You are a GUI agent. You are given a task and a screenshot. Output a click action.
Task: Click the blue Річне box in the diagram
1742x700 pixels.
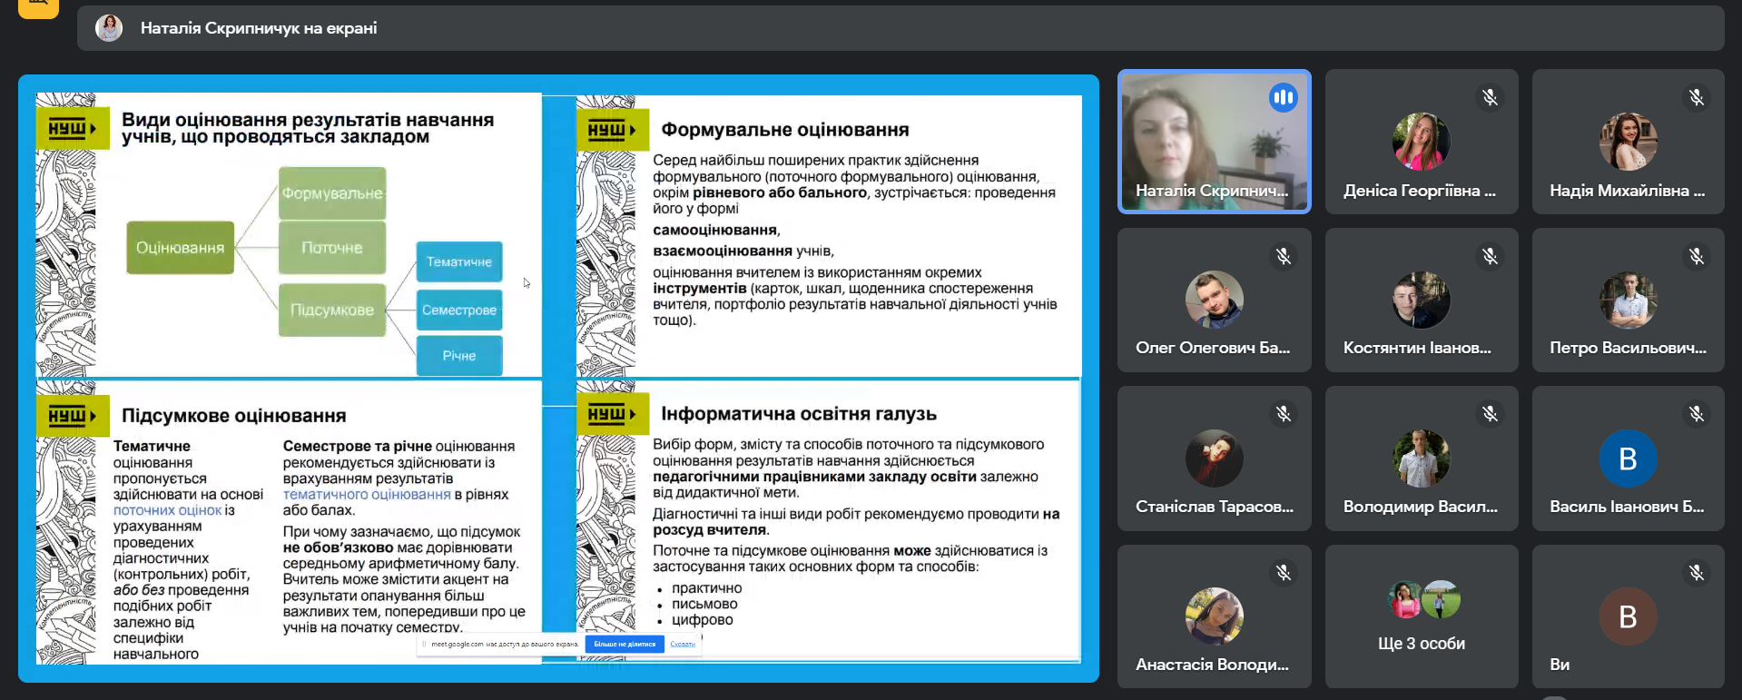[x=459, y=356]
